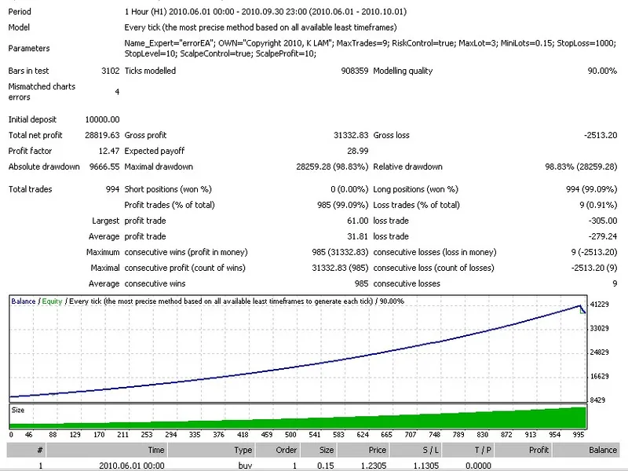Click the Profit factor value 12.47
Viewport: 628px width, 471px height.
[109, 151]
